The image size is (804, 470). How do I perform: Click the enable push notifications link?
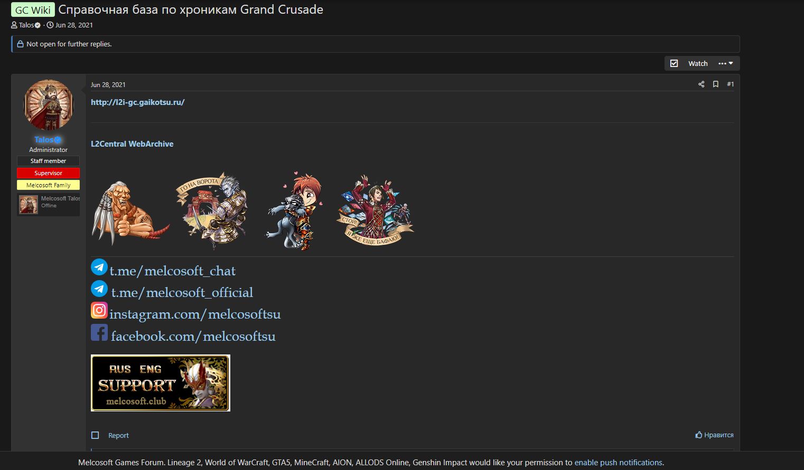[x=618, y=463]
